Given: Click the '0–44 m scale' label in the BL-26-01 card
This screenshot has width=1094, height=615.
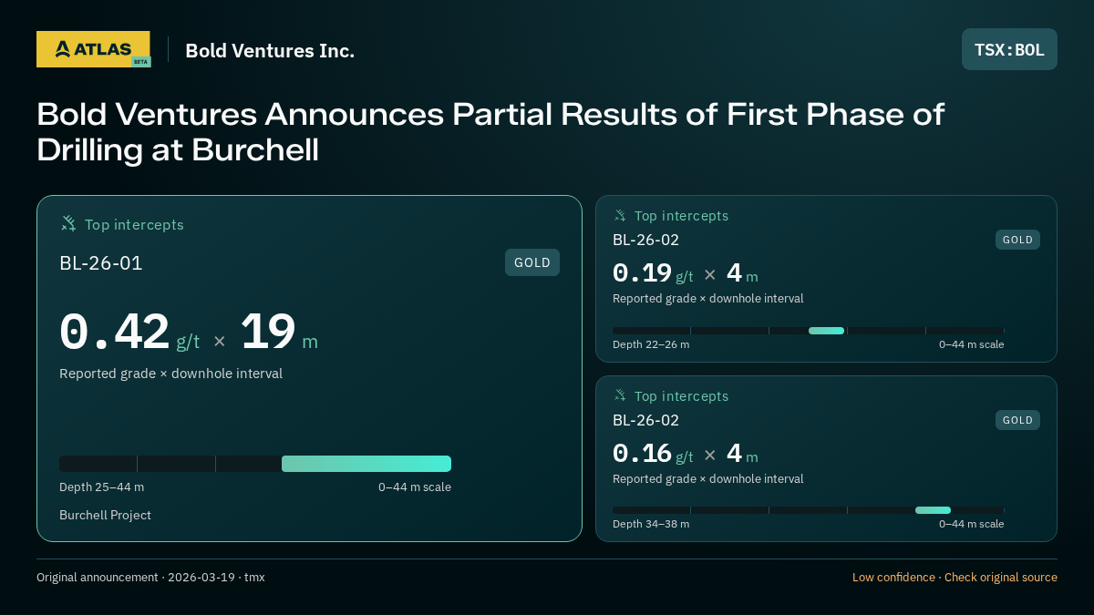Looking at the screenshot, I should coord(415,487).
